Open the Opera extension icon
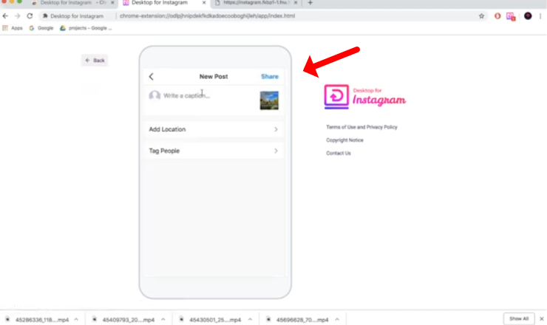The height and width of the screenshot is (325, 547). 497,16
